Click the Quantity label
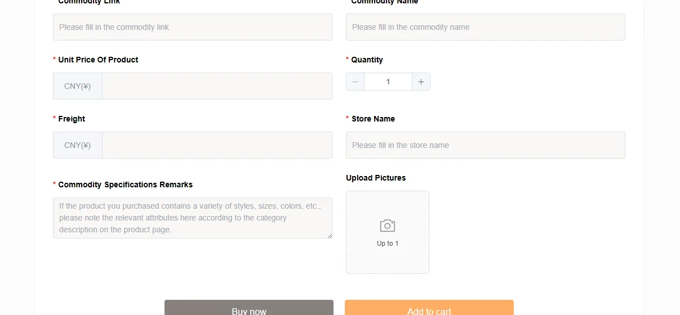This screenshot has width=680, height=315. pyautogui.click(x=367, y=60)
